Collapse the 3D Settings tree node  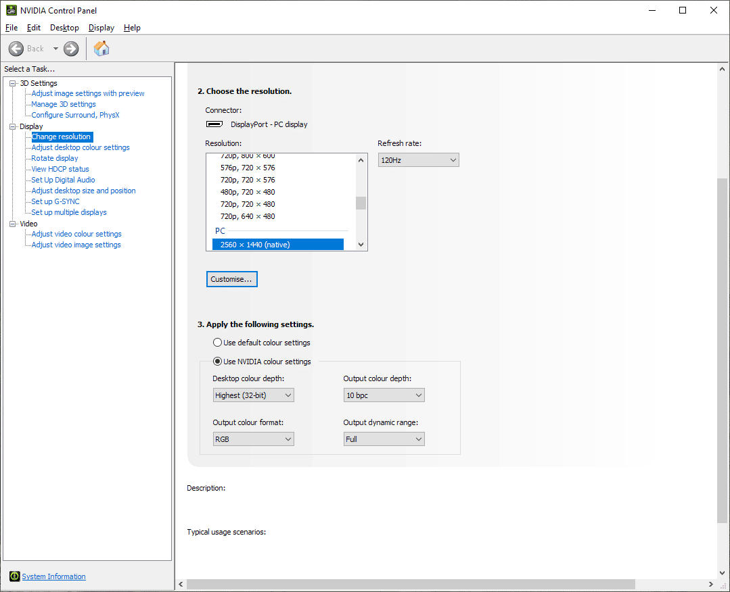point(12,83)
